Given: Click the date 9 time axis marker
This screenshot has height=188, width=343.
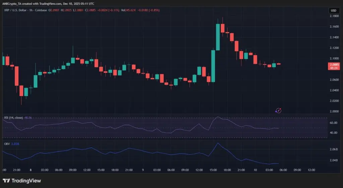Looking at the screenshot, I should 143,170.
